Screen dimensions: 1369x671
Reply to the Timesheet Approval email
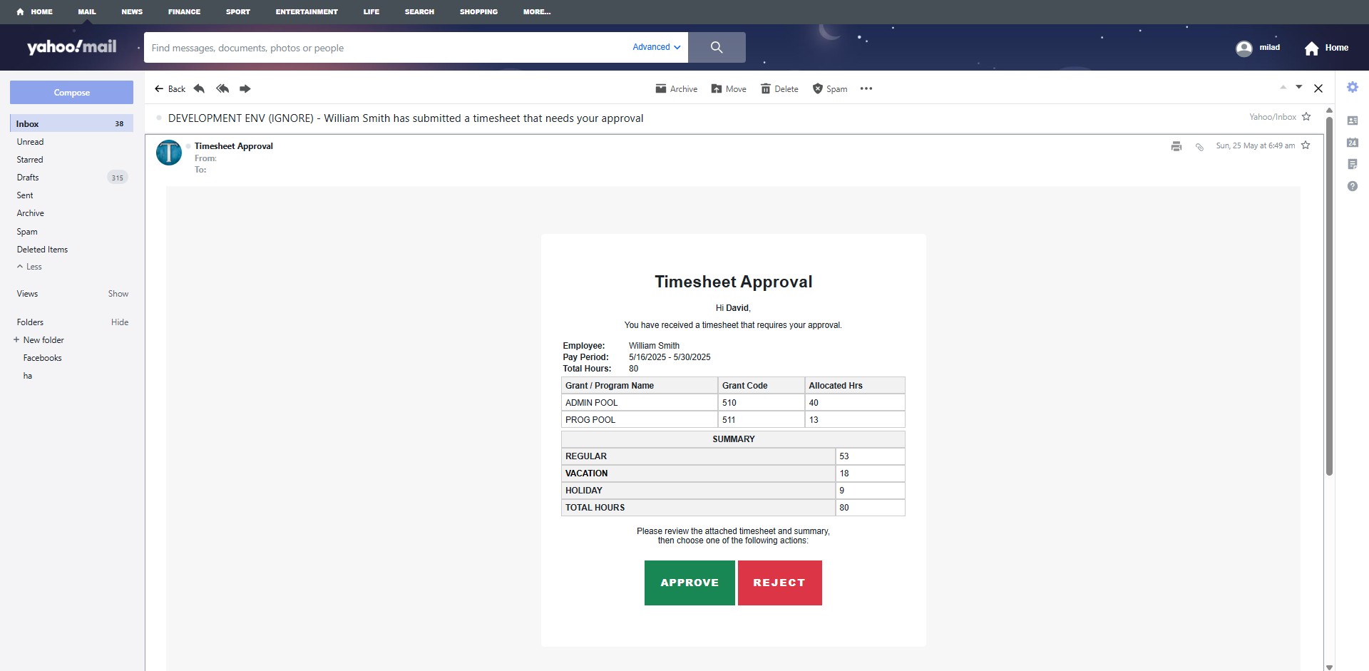tap(198, 88)
